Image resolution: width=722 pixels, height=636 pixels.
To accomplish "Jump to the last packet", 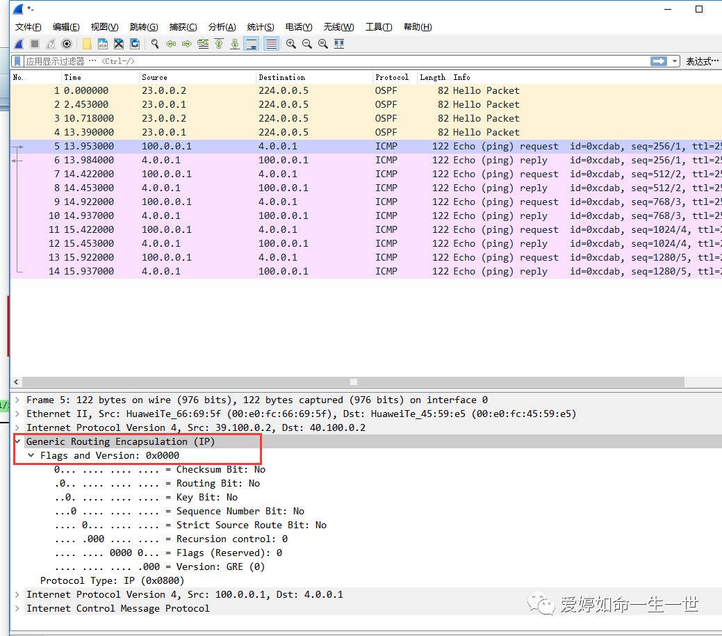I will point(235,44).
